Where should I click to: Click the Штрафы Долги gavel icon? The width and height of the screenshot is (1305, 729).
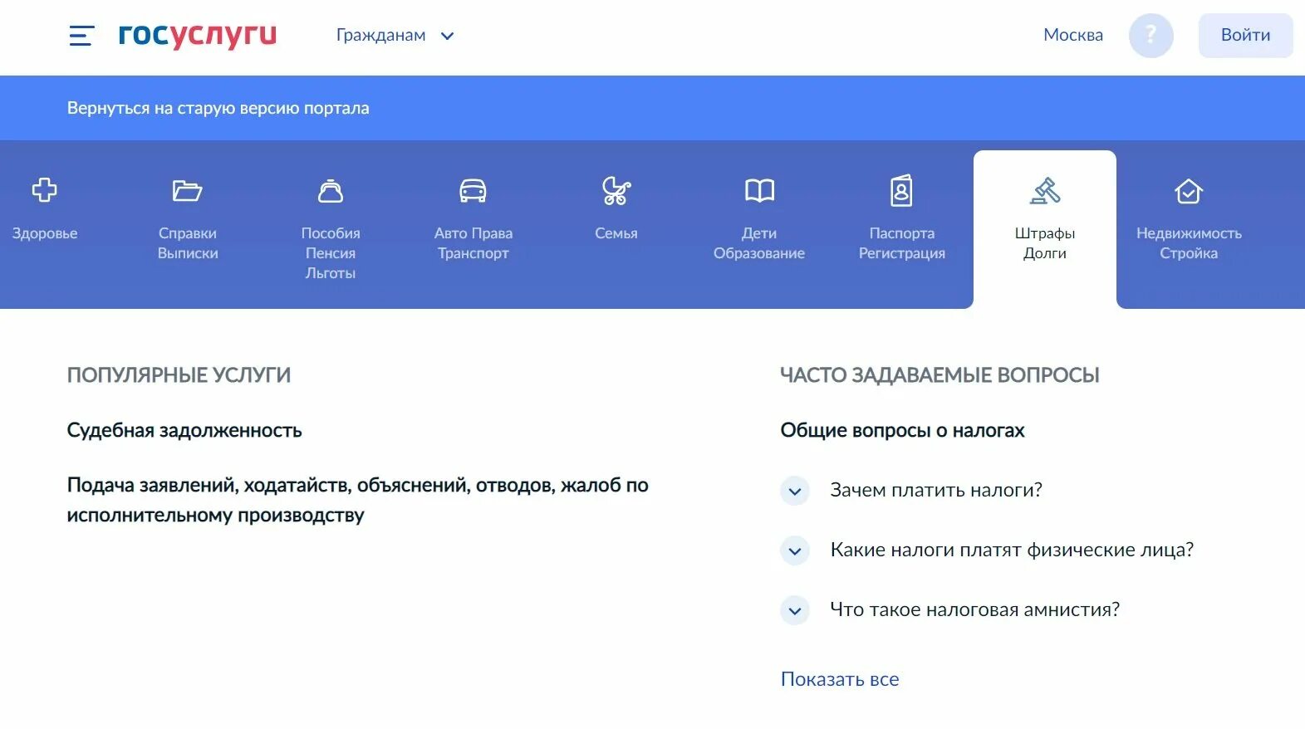click(x=1045, y=191)
